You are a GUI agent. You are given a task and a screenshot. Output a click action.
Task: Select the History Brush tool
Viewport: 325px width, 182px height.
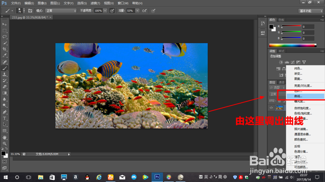point(4,81)
